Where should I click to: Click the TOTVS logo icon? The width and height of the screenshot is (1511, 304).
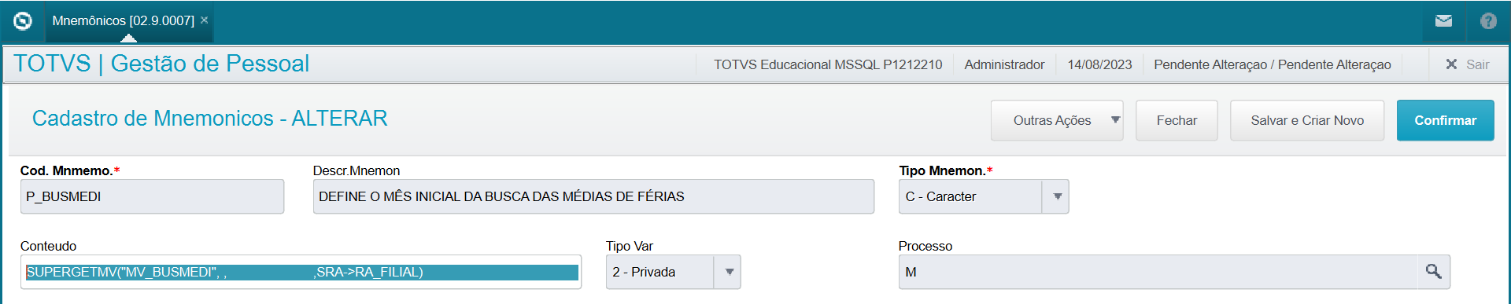tap(23, 21)
